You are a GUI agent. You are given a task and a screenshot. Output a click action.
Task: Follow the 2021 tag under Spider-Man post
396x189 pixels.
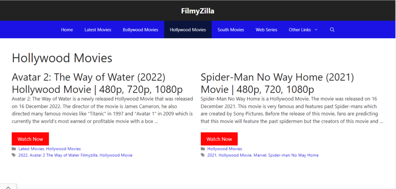pos(212,155)
